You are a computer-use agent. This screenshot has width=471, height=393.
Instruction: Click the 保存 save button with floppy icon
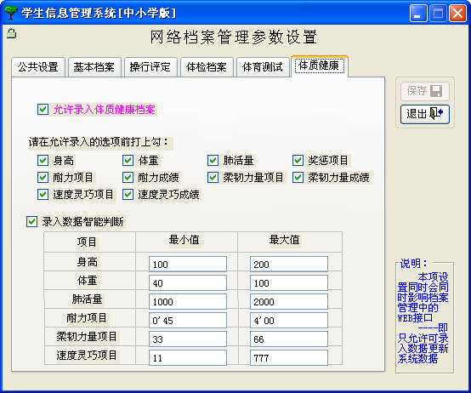coord(425,91)
